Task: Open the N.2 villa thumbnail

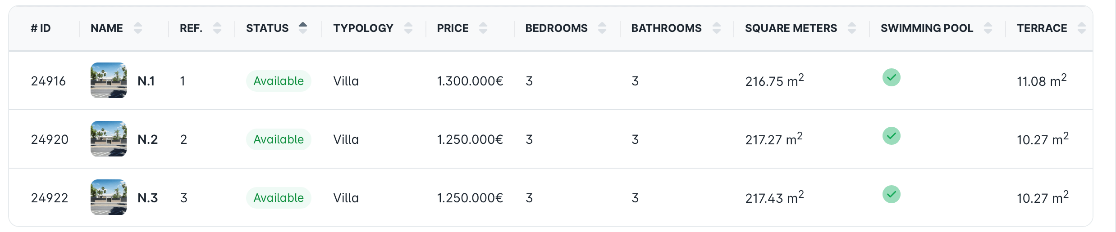Action: [x=109, y=139]
